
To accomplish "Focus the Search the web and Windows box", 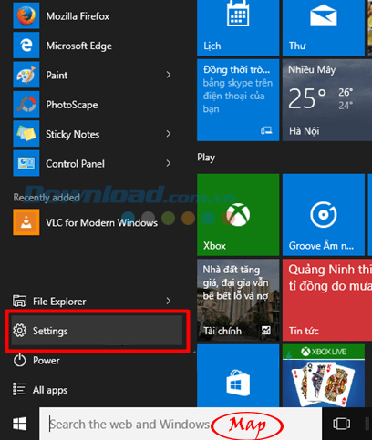I will 181,424.
